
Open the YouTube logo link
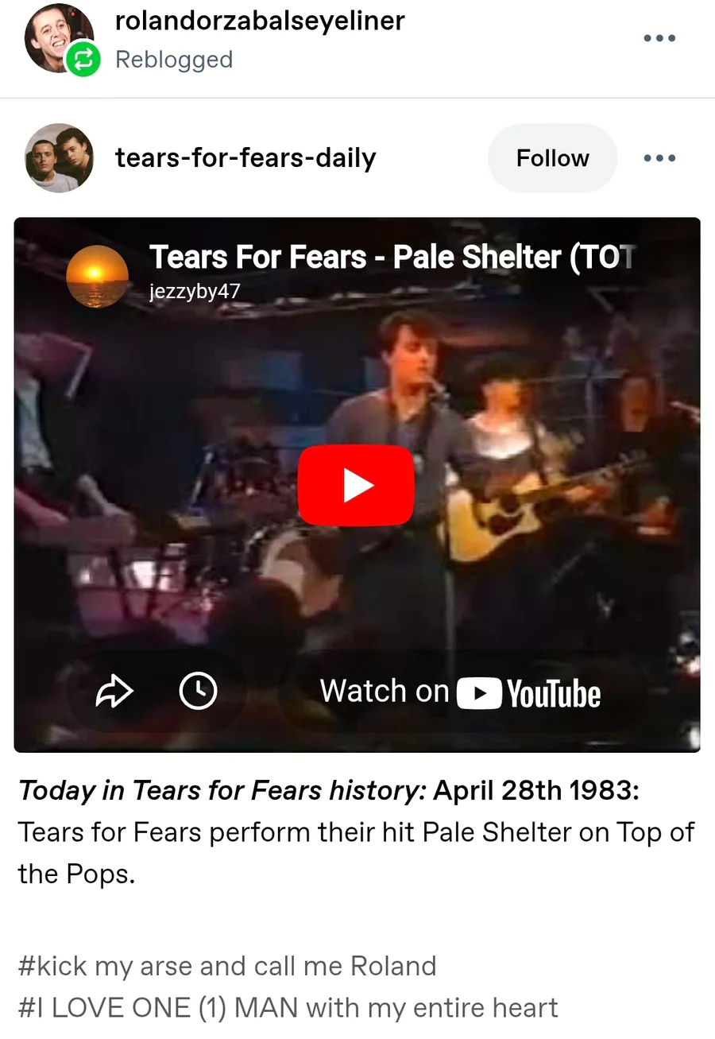tap(530, 693)
